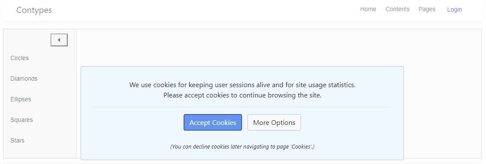Select Circles in the sidebar
The height and width of the screenshot is (164, 486).
click(x=19, y=58)
